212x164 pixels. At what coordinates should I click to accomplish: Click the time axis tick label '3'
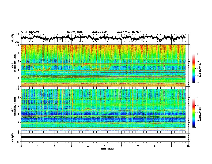(71, 146)
